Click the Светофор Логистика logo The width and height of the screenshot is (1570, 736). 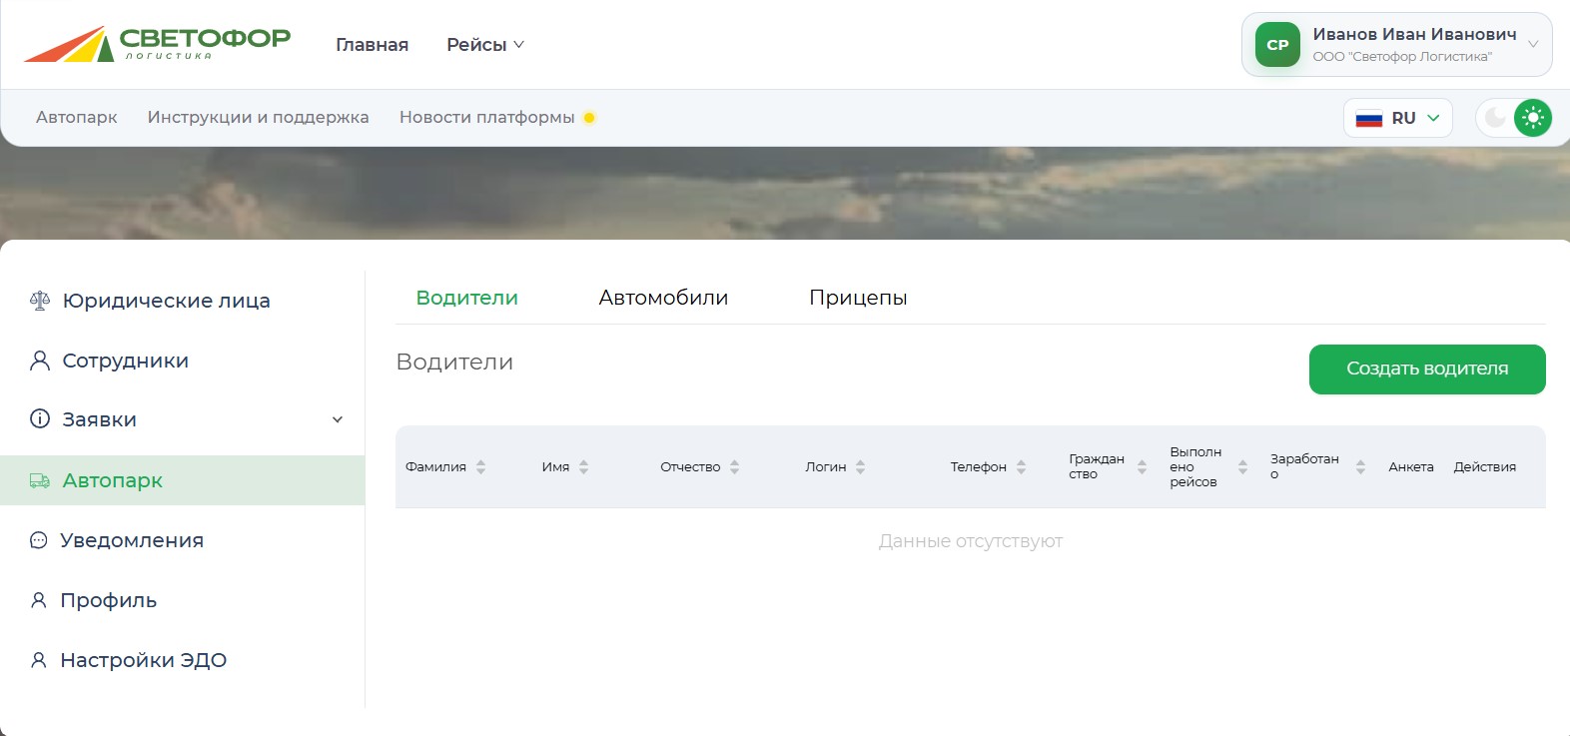coord(157,44)
